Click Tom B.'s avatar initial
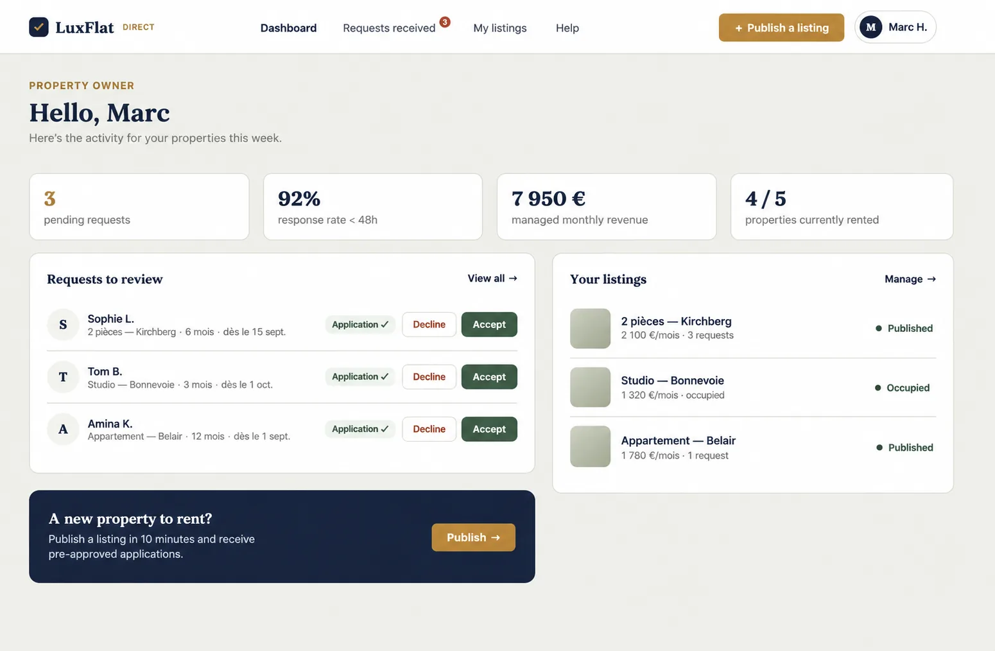995x651 pixels. 63,377
